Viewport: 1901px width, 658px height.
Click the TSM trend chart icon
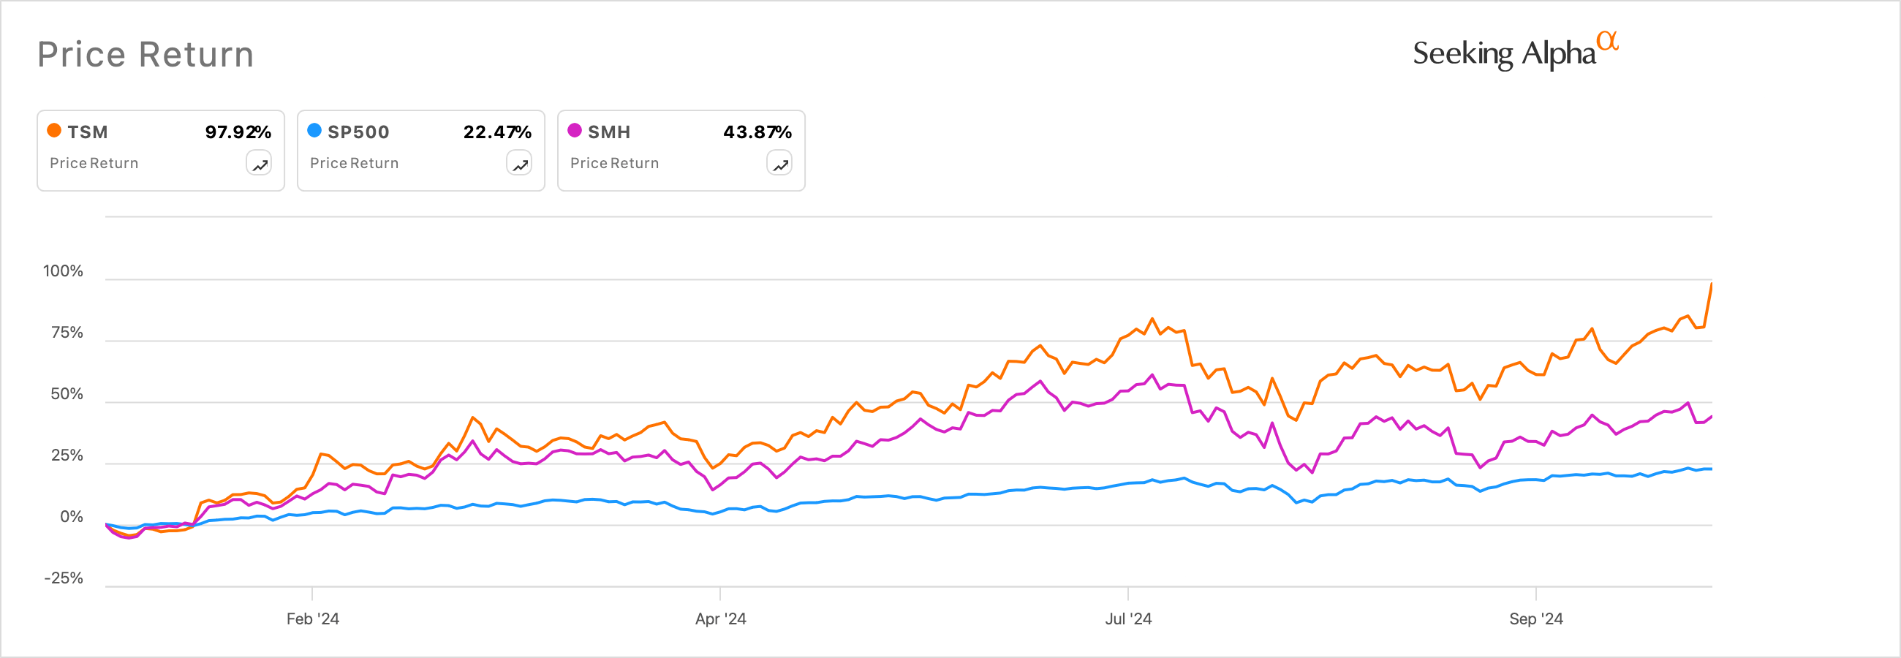pos(259,164)
